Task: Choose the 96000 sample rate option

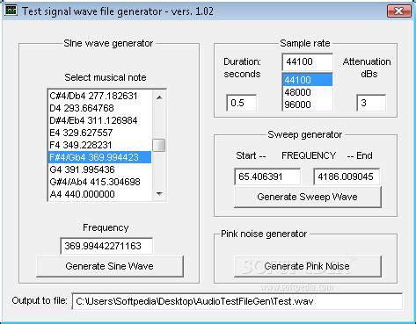Action: (x=308, y=104)
